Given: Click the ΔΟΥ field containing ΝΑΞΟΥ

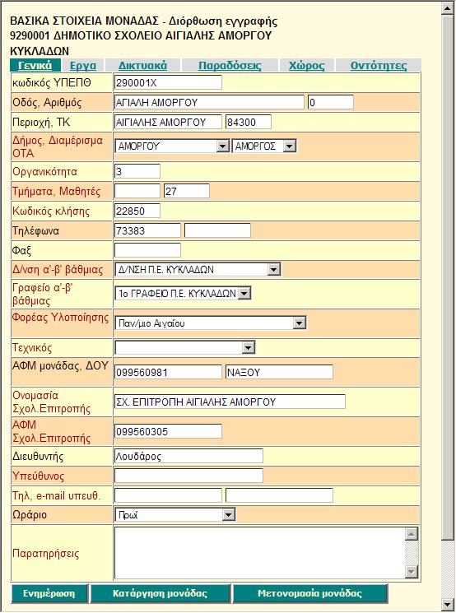Looking at the screenshot, I should [279, 372].
